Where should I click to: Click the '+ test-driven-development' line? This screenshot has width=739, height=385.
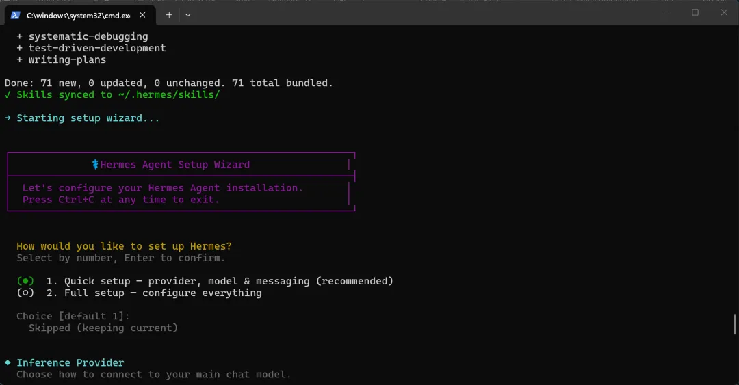coord(92,48)
